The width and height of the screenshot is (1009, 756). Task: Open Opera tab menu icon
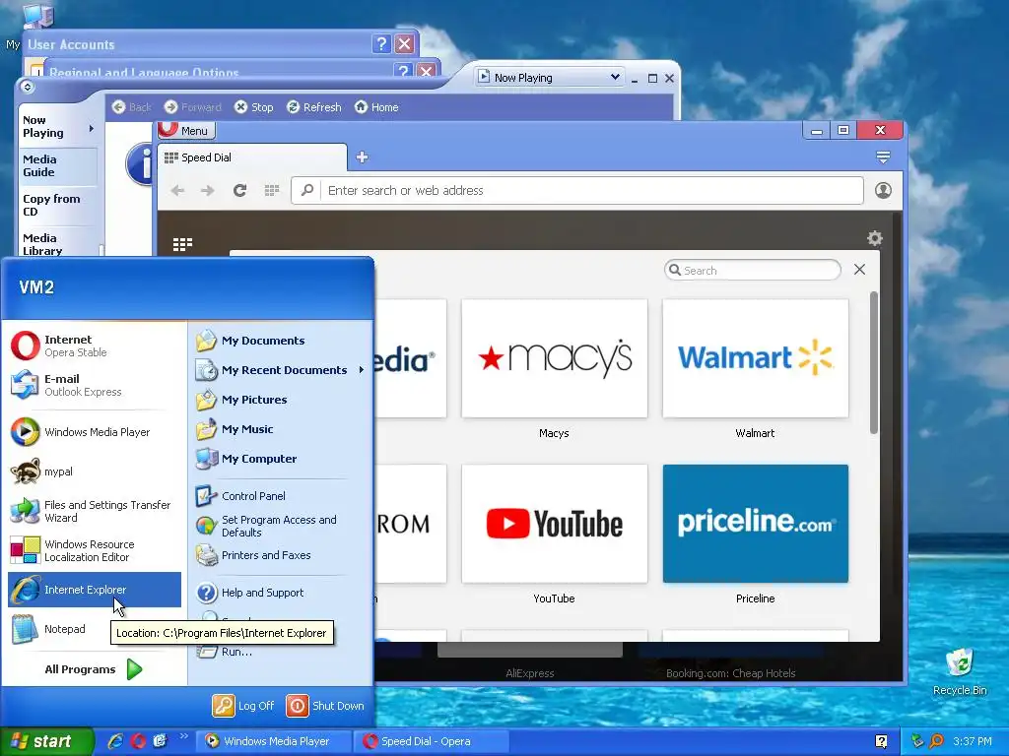[x=883, y=157]
